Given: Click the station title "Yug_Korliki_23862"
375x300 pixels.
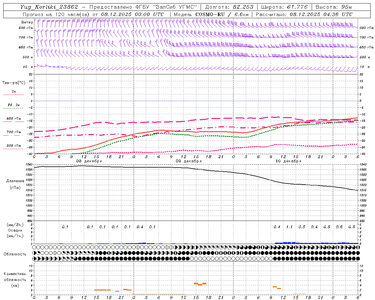Looking at the screenshot, I should pos(49,7).
